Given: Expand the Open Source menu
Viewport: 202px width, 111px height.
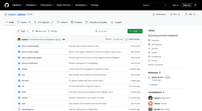Looking at the screenshot, I should pos(65,5).
